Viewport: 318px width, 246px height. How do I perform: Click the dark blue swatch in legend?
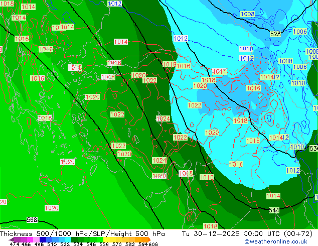click(x=43, y=239)
